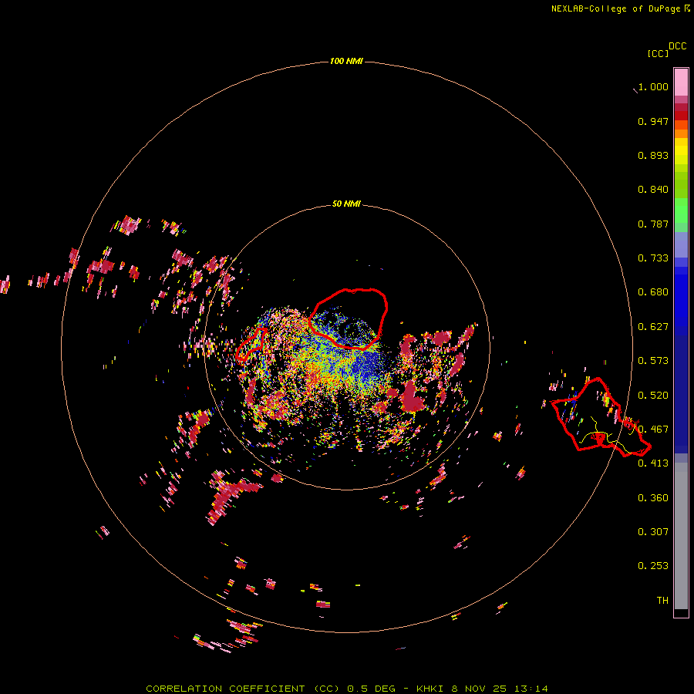The height and width of the screenshot is (694, 694).
Task: Click the 0.947 scale value
Action: tap(653, 121)
